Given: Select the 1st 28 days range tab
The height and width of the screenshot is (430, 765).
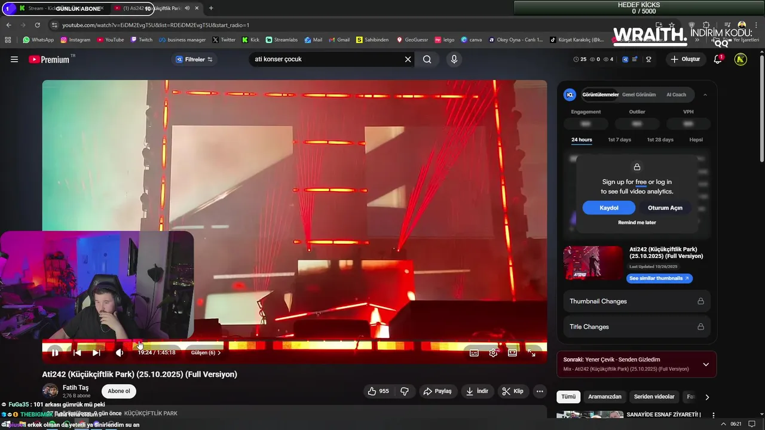Looking at the screenshot, I should click(660, 140).
